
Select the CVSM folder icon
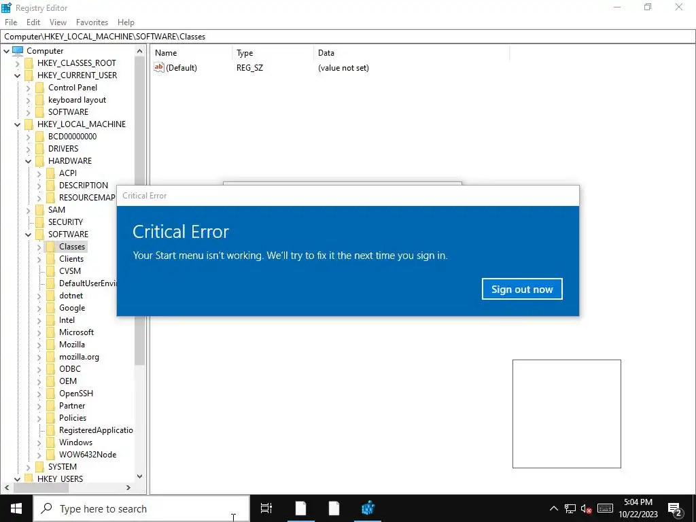tap(50, 271)
